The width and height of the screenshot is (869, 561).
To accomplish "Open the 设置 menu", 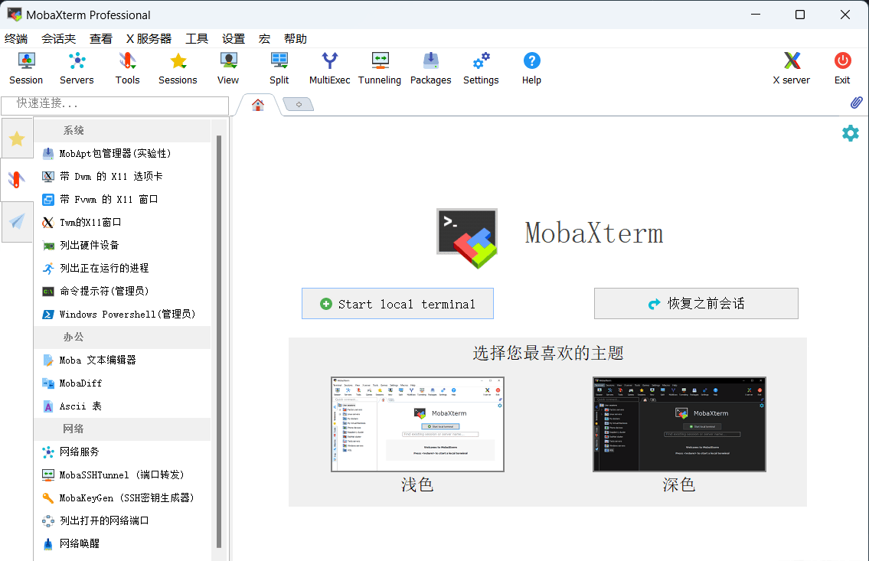I will 234,39.
